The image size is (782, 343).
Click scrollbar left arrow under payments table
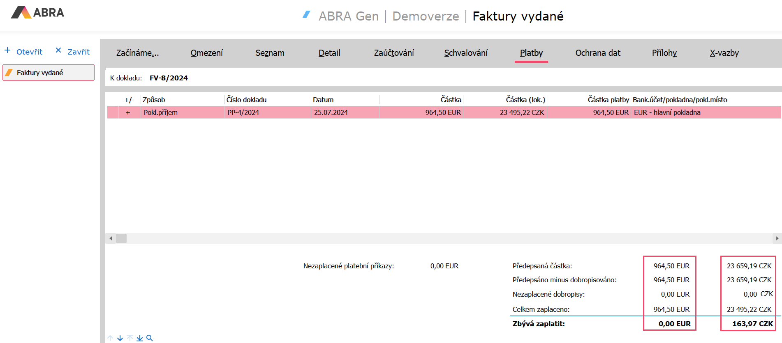pyautogui.click(x=111, y=238)
